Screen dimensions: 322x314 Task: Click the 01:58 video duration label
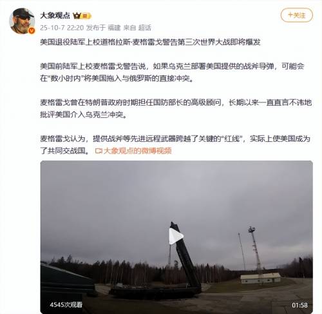point(299,305)
